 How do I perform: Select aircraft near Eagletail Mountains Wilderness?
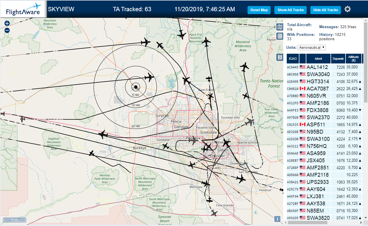(92, 153)
